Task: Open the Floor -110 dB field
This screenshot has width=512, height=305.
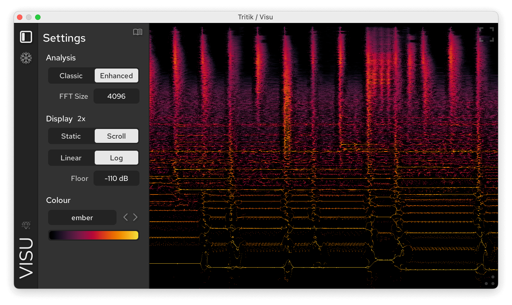Action: pos(117,178)
